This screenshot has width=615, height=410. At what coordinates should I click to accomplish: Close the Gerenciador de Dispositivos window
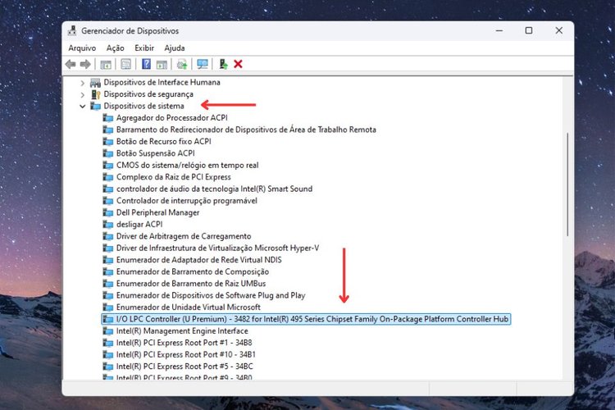coord(559,30)
